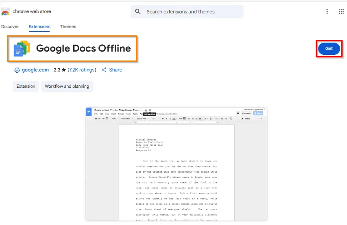Image resolution: width=347 pixels, height=225 pixels.
Task: Select the Workflow and planning chip
Action: [x=67, y=86]
